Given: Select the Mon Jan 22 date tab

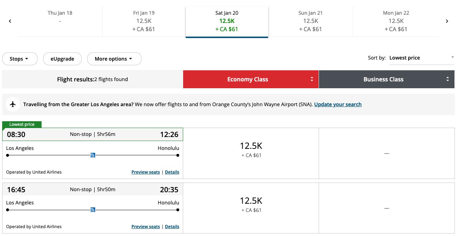Looking at the screenshot, I should click(x=396, y=21).
